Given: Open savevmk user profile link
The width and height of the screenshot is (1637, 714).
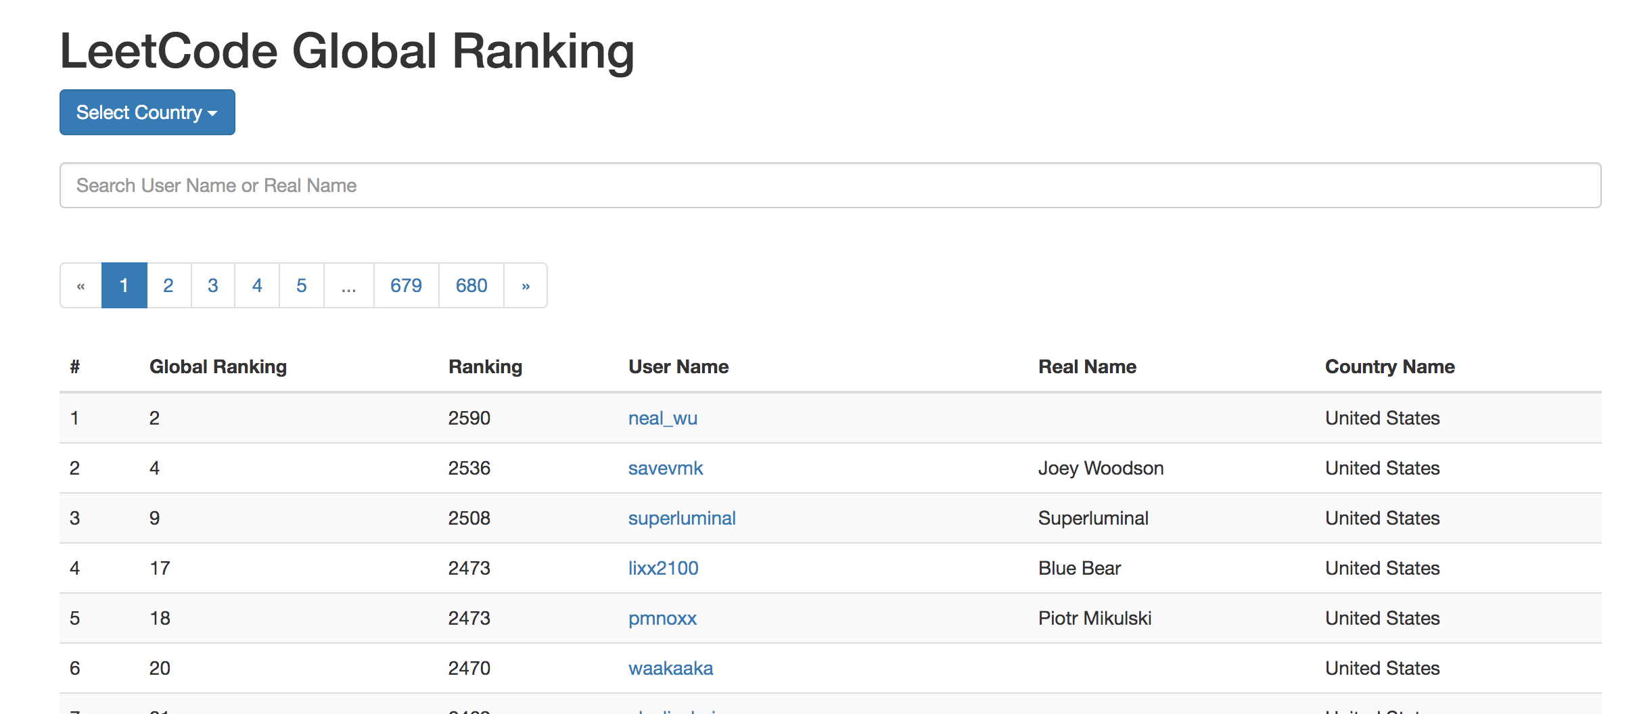Looking at the screenshot, I should [666, 468].
